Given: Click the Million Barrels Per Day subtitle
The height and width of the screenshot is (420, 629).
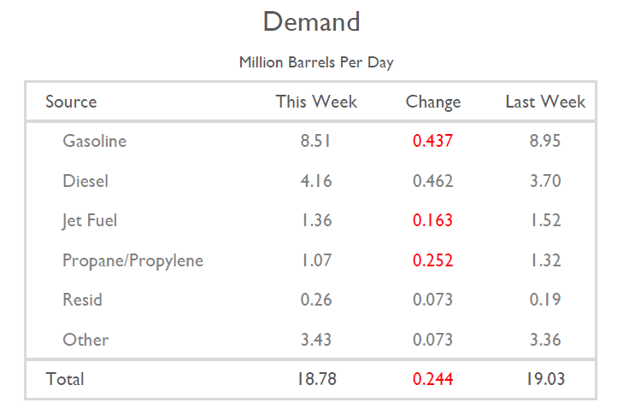Looking at the screenshot, I should [315, 62].
